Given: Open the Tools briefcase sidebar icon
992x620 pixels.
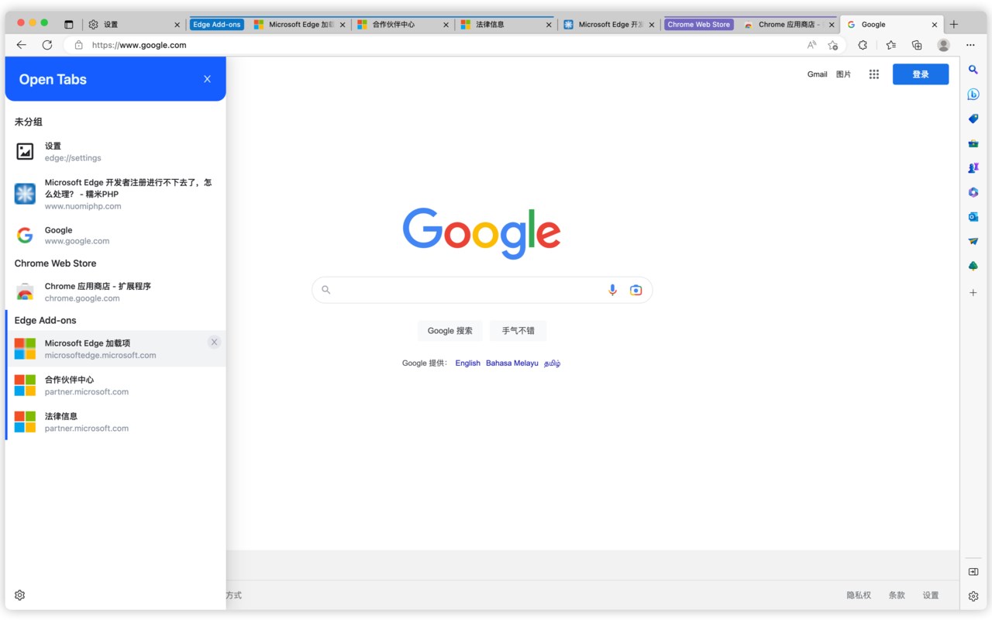Looking at the screenshot, I should tap(973, 143).
